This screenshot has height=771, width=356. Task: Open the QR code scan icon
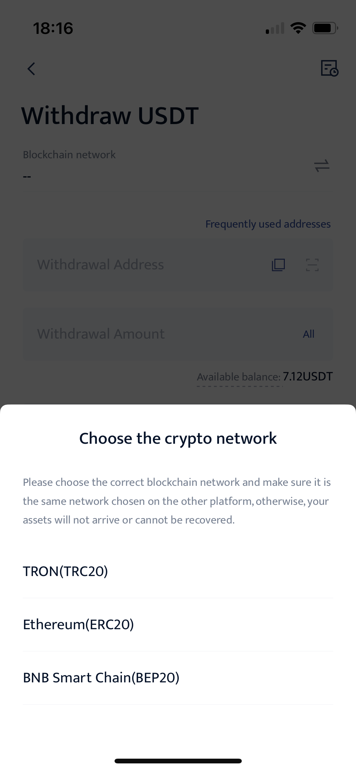click(x=312, y=265)
